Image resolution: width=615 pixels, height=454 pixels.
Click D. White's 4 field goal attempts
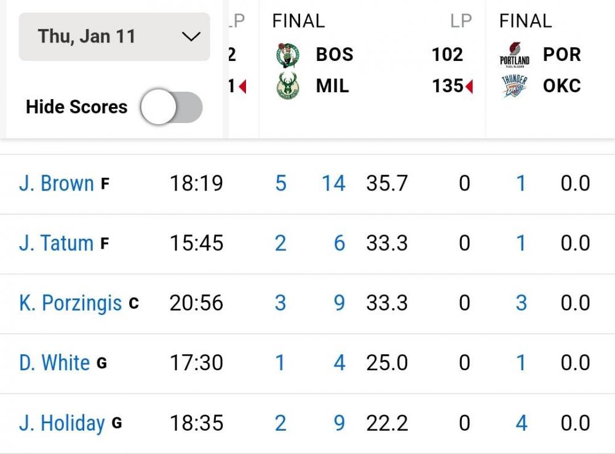(339, 363)
